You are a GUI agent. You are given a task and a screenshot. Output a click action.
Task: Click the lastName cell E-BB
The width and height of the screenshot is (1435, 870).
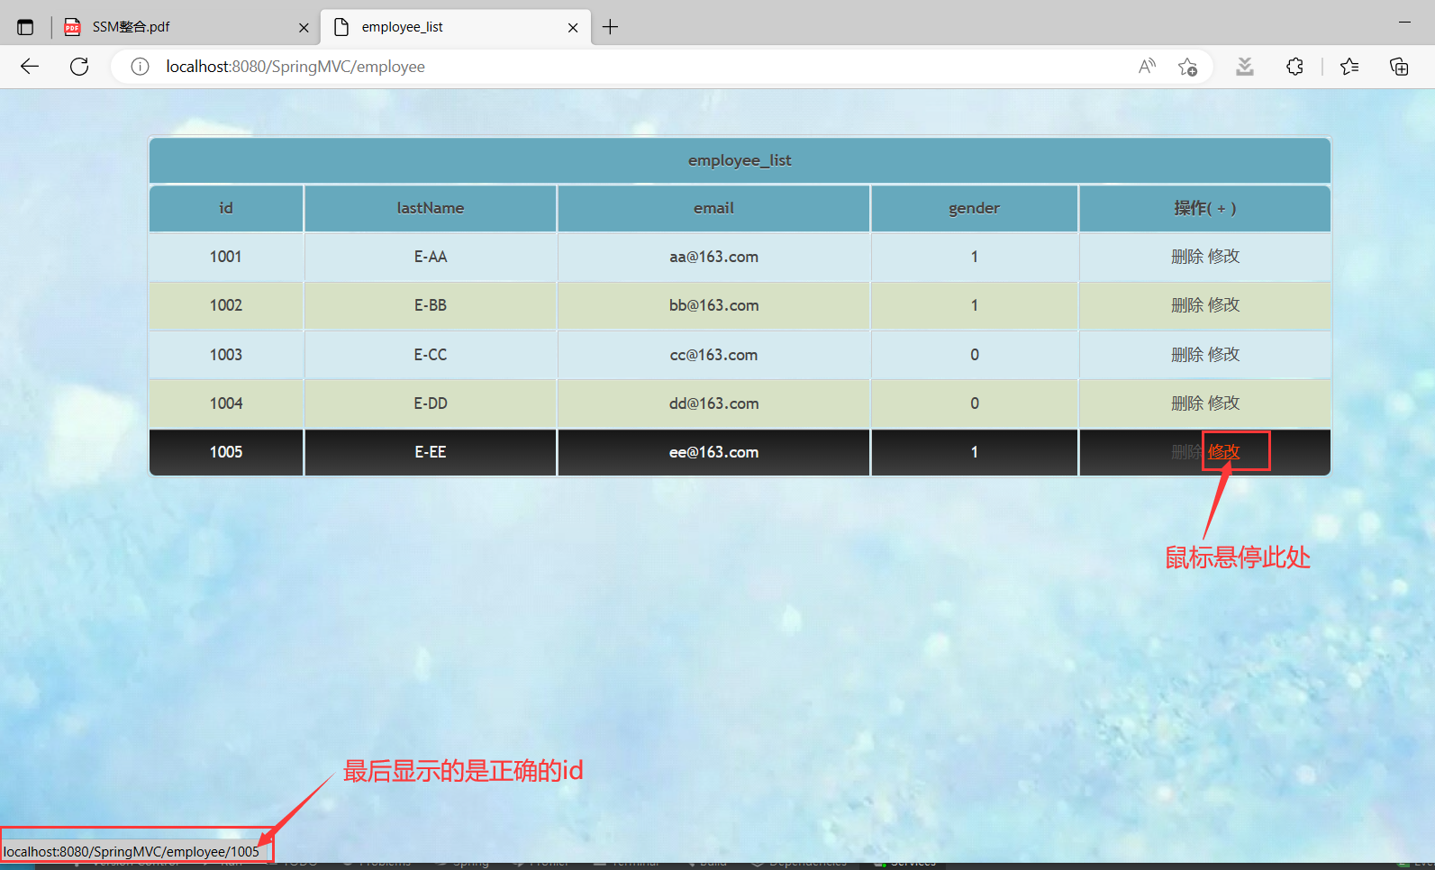431,305
